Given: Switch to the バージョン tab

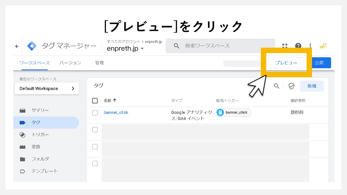Looking at the screenshot, I should click(x=70, y=63).
